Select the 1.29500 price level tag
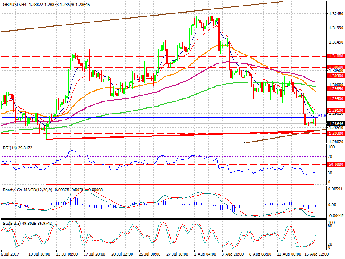Screen dimensions: 345x259 (x=336, y=98)
